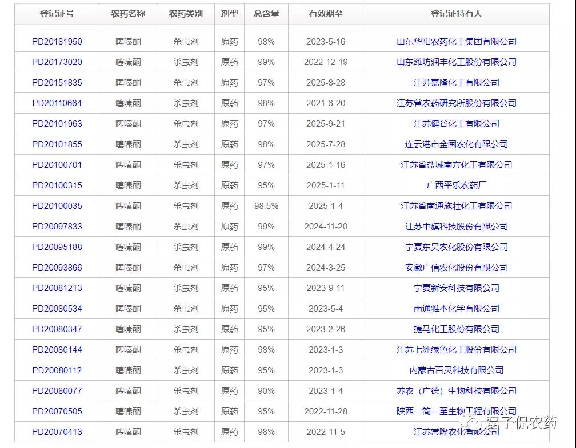Select expiry date 2022-11-28
This screenshot has width=576, height=448.
coord(326,411)
